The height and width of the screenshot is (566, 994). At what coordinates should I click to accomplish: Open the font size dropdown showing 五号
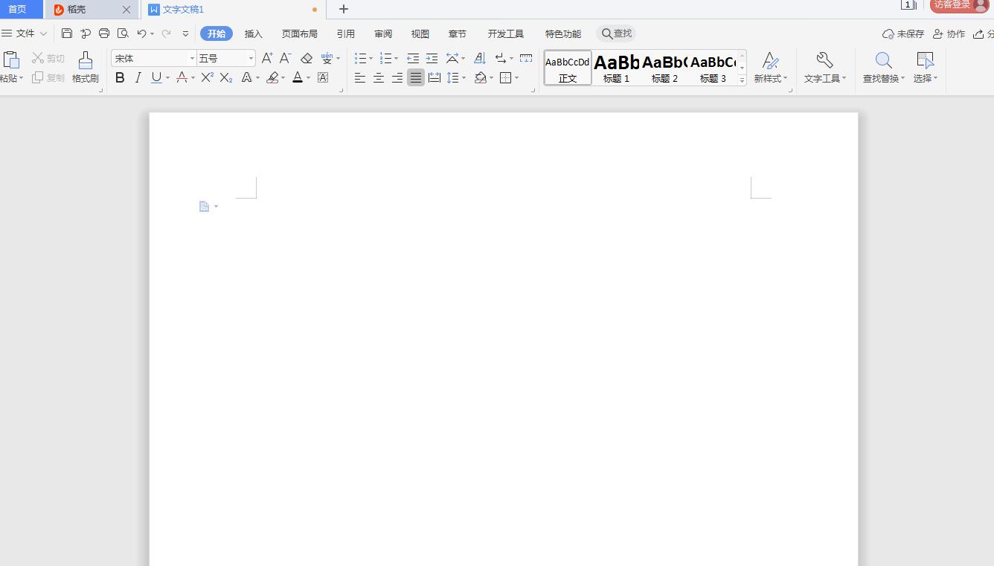[225, 58]
